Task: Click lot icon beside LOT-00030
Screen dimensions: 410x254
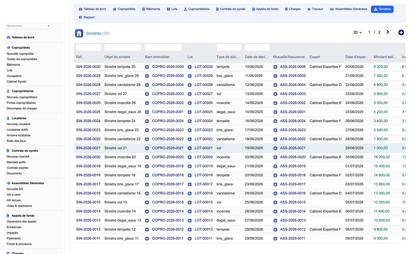Action: coord(190,67)
